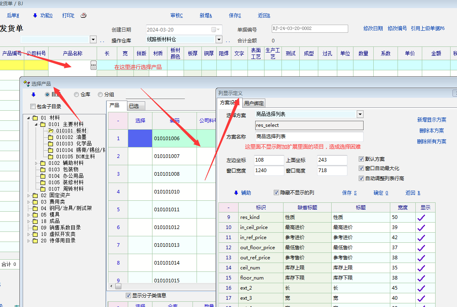
Task: Click the calendar icon in 创建日期 field
Action: point(214,29)
